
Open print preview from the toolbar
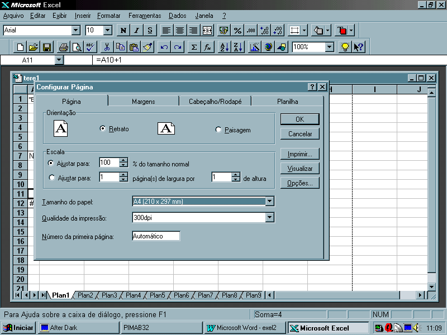(77, 47)
